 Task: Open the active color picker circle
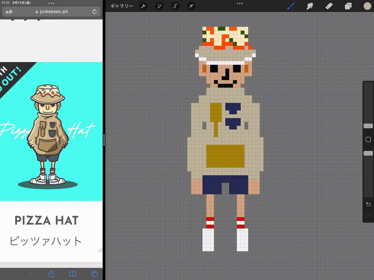[367, 6]
